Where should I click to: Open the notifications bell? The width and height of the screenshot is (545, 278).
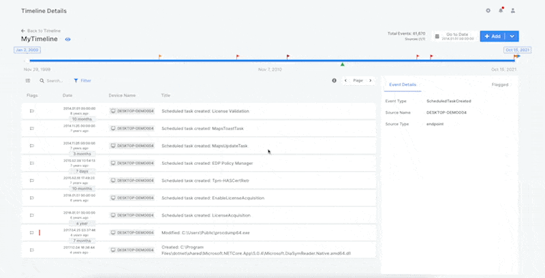[x=501, y=11]
